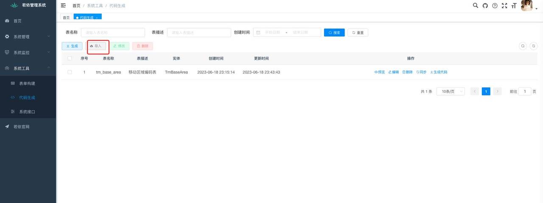Select 代码生成 in the sidebar
Viewport: 543px width, 203px height.
click(x=28, y=97)
